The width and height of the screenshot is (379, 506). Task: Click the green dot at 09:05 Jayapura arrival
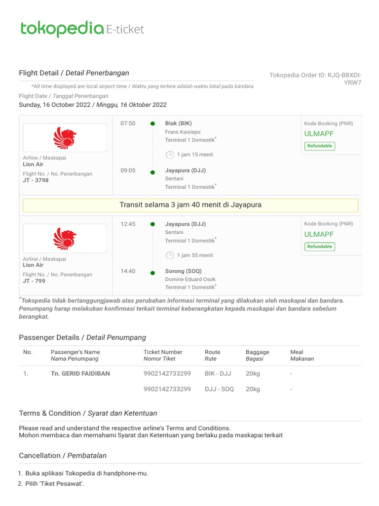click(x=153, y=171)
